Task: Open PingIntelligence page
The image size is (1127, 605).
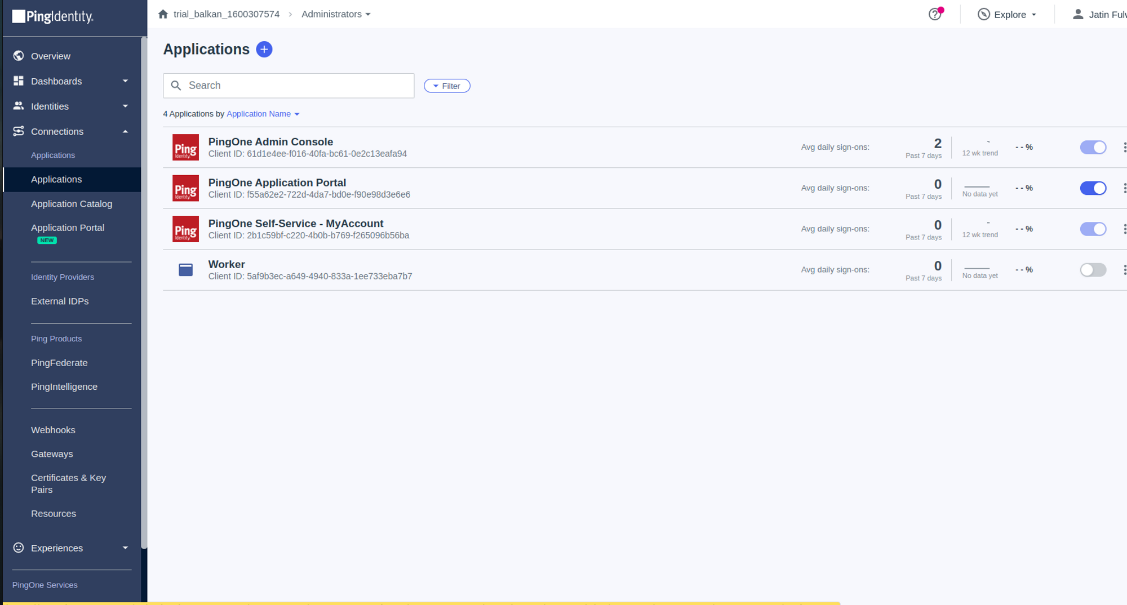Action: coord(64,386)
